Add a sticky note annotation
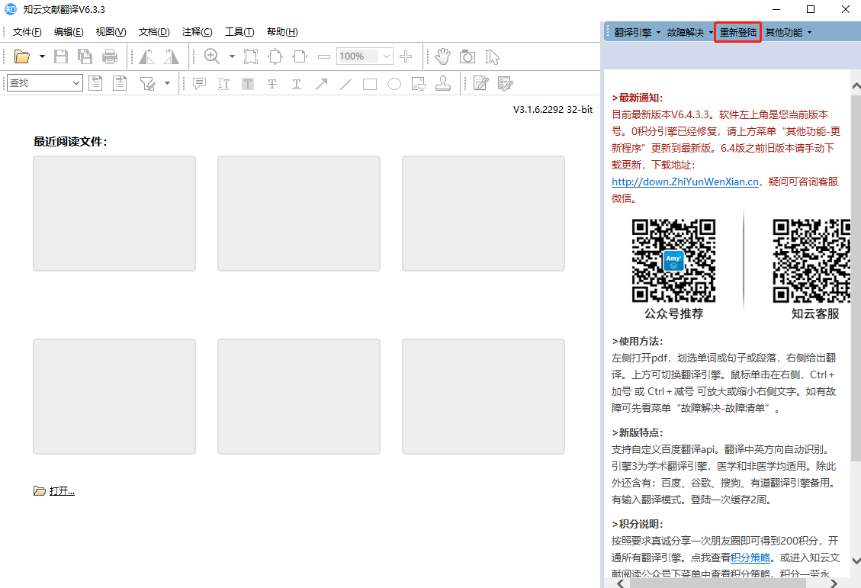This screenshot has height=588, width=861. 199,83
